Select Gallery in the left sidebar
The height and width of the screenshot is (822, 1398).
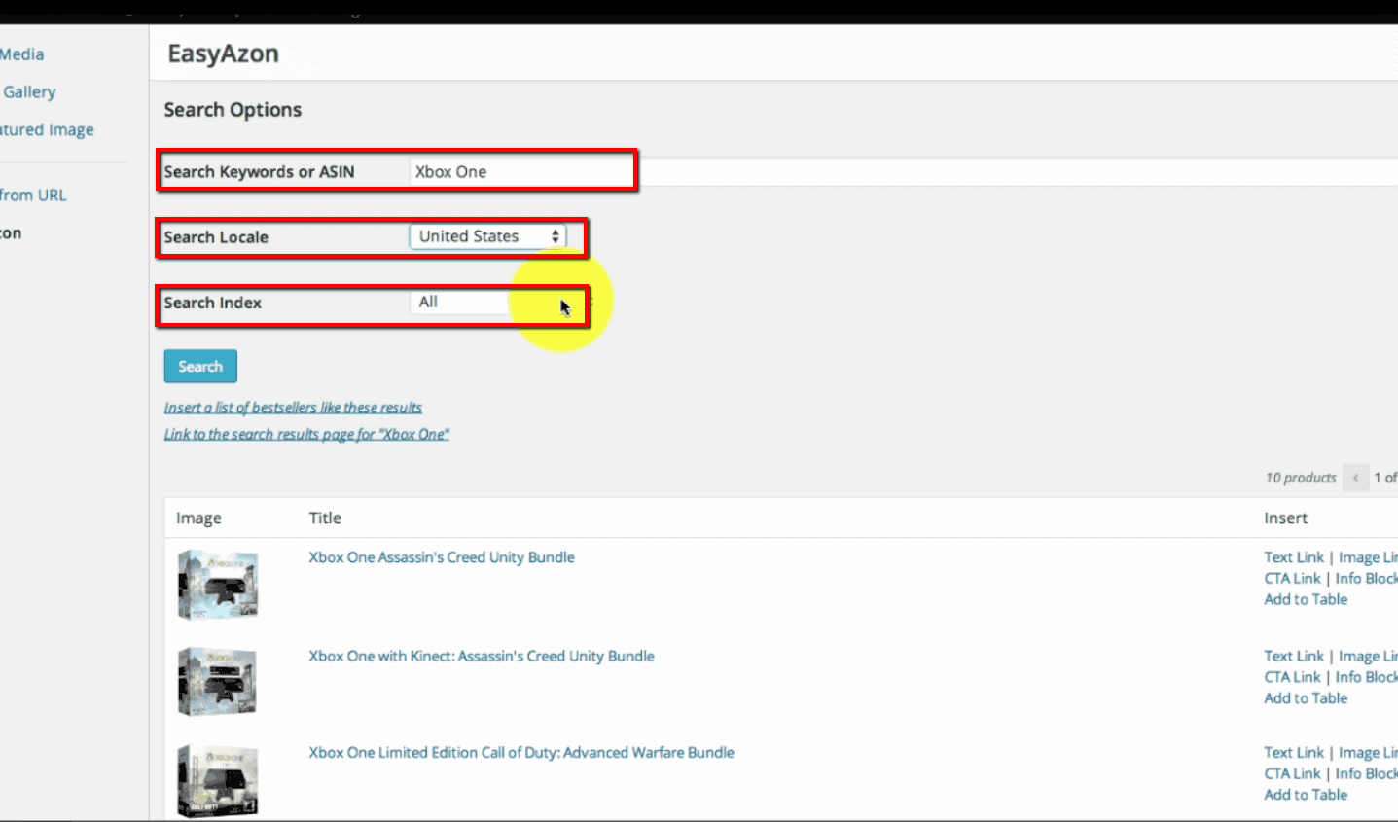[x=29, y=92]
